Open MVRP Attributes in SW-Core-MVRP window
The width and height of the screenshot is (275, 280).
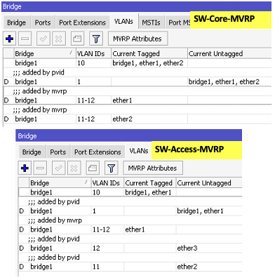coord(138,39)
